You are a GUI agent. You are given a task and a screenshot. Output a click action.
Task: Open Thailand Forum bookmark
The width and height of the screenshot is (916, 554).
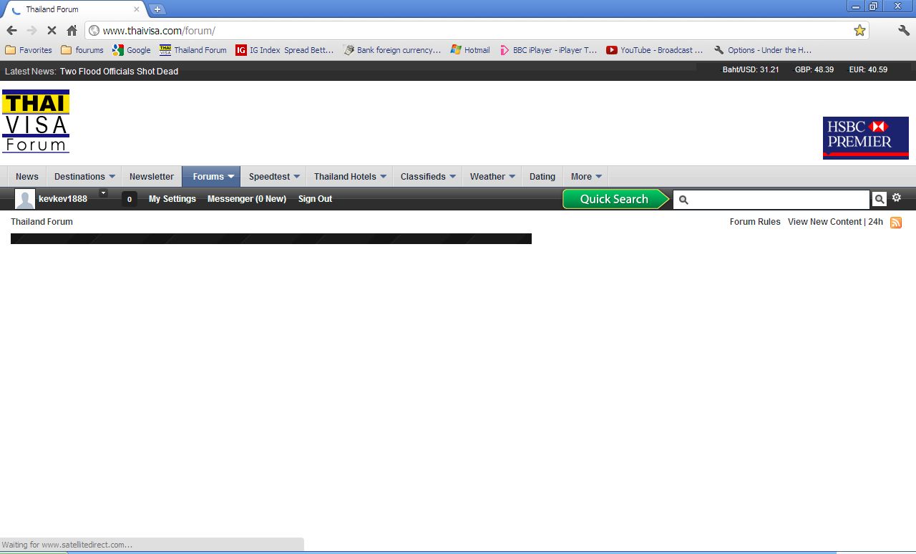193,50
